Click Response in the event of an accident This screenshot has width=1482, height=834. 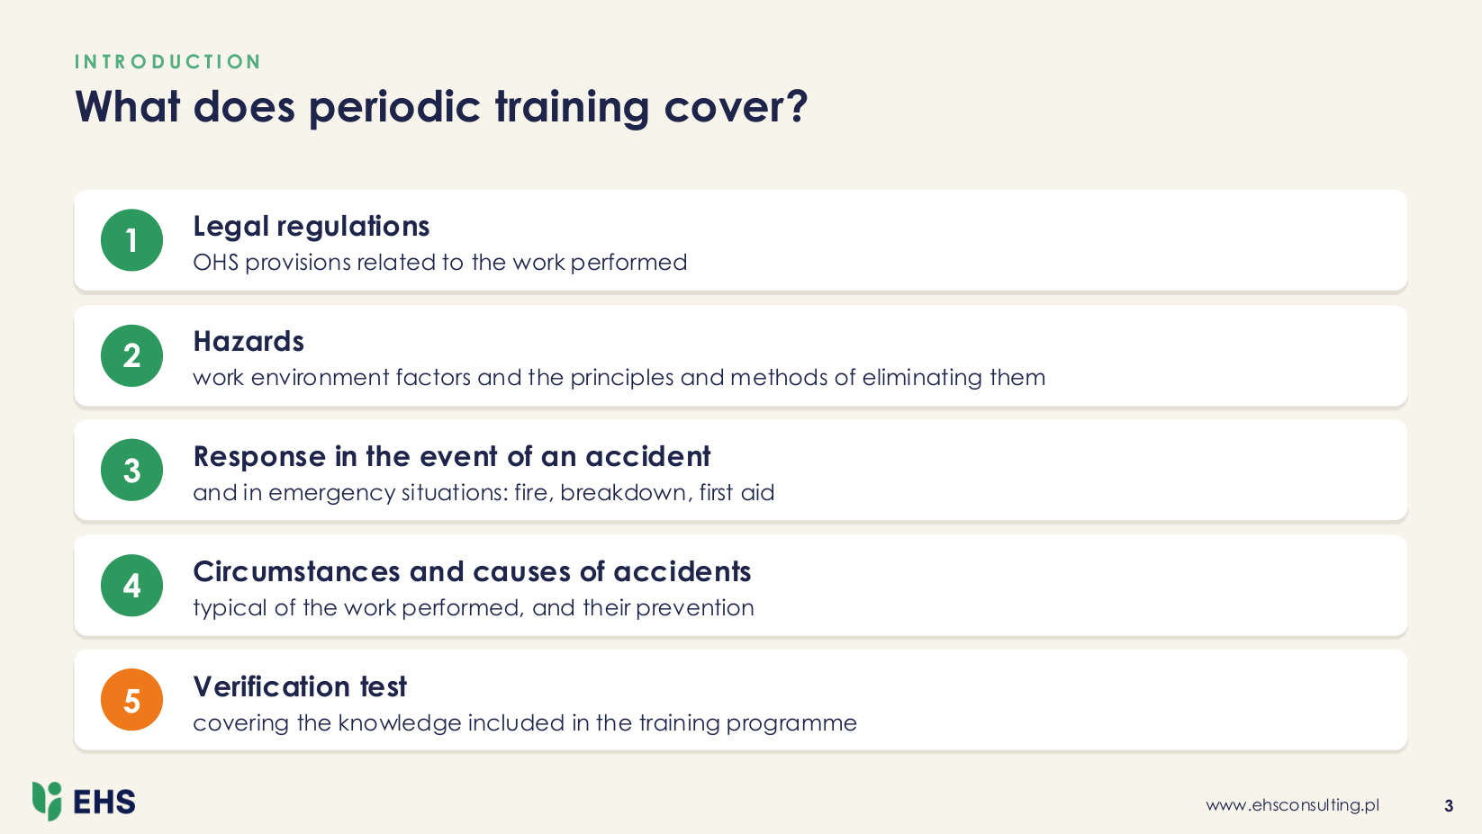tap(452, 457)
